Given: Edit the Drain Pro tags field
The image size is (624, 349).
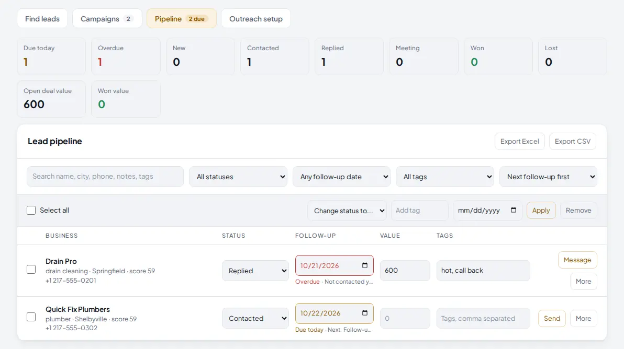Looking at the screenshot, I should click(x=483, y=271).
